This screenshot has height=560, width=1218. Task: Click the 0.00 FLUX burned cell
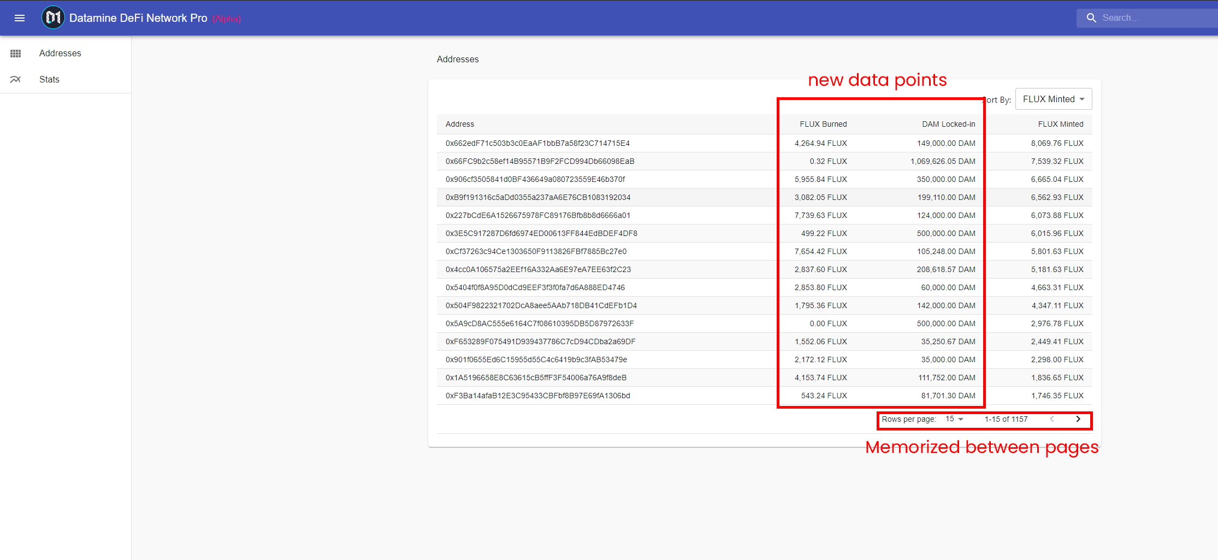pyautogui.click(x=828, y=323)
